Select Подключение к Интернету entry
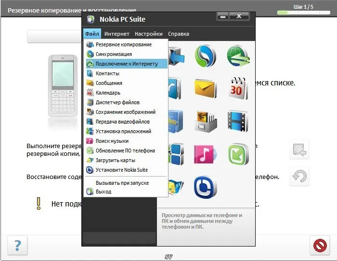 tap(127, 64)
